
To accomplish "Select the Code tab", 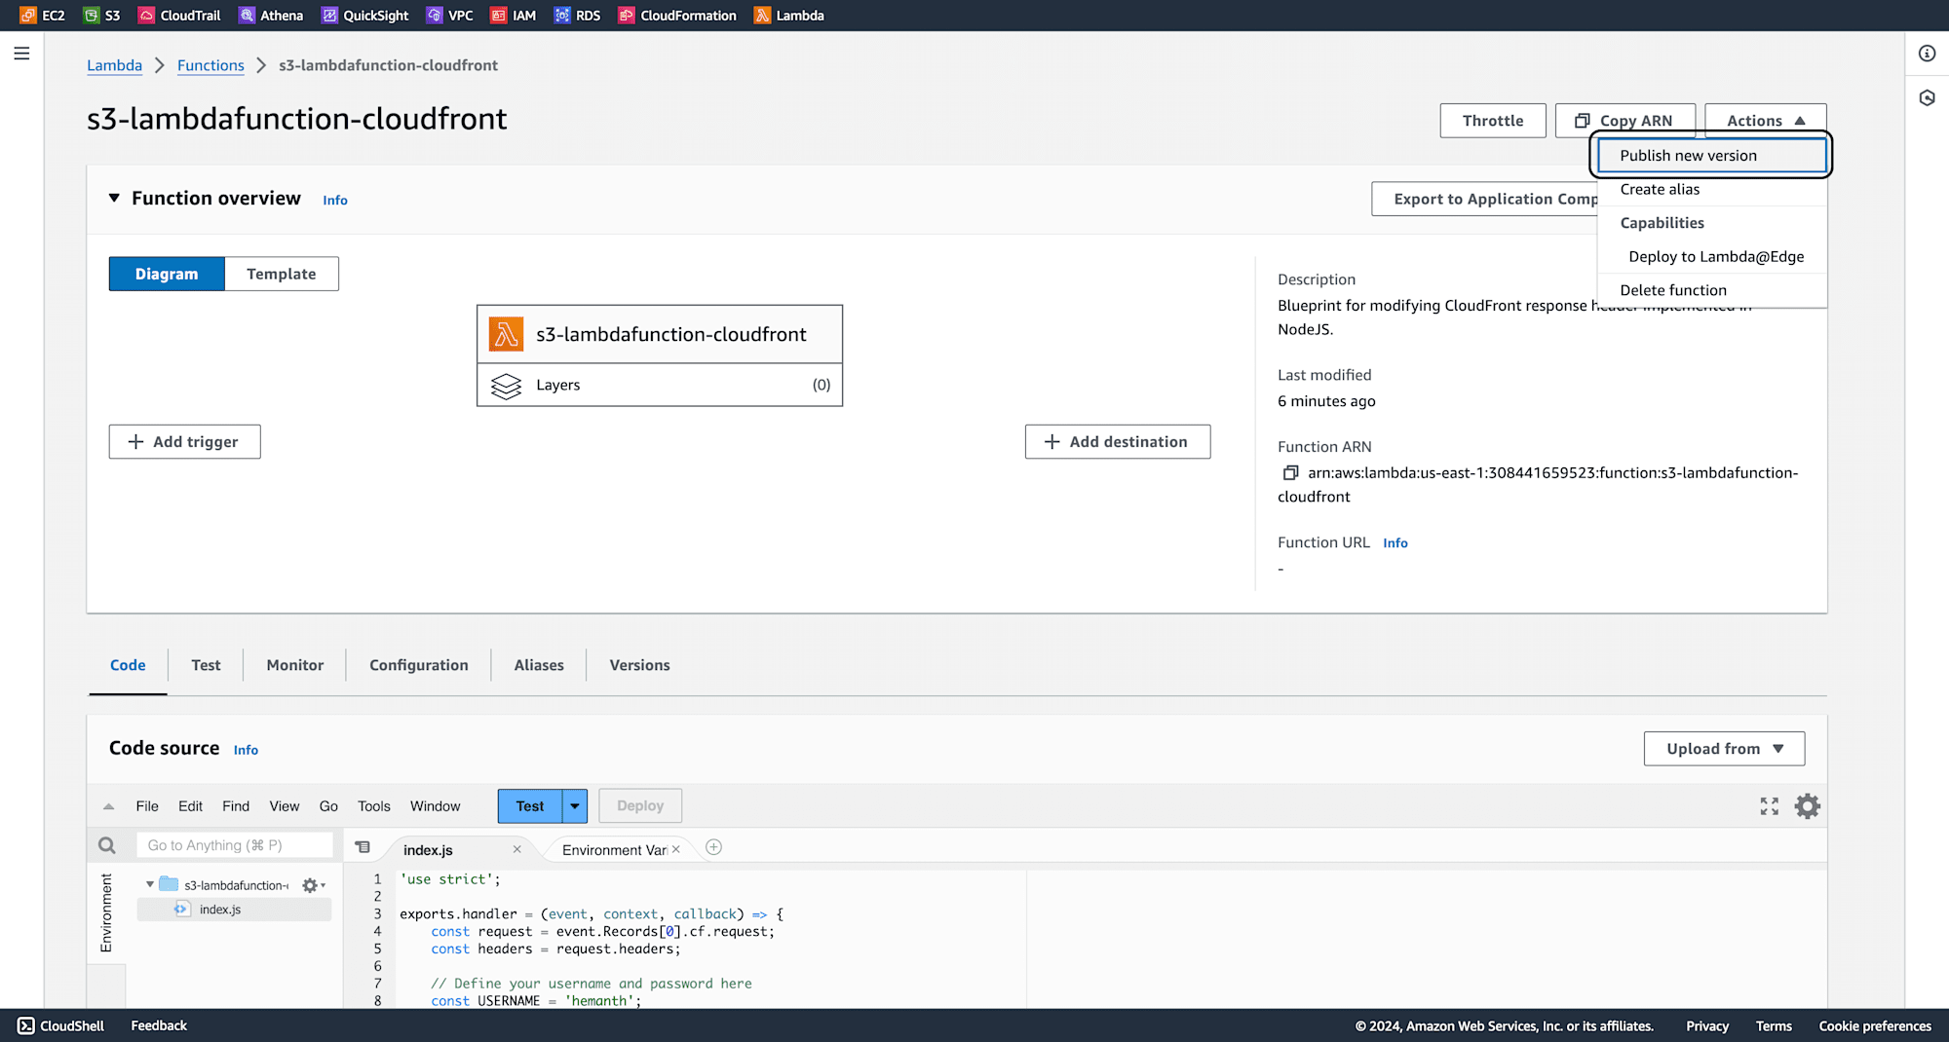I will pyautogui.click(x=128, y=665).
